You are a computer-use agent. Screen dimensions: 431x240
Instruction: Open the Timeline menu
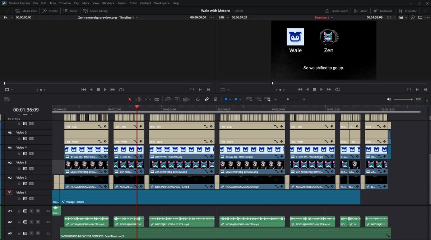pos(65,3)
